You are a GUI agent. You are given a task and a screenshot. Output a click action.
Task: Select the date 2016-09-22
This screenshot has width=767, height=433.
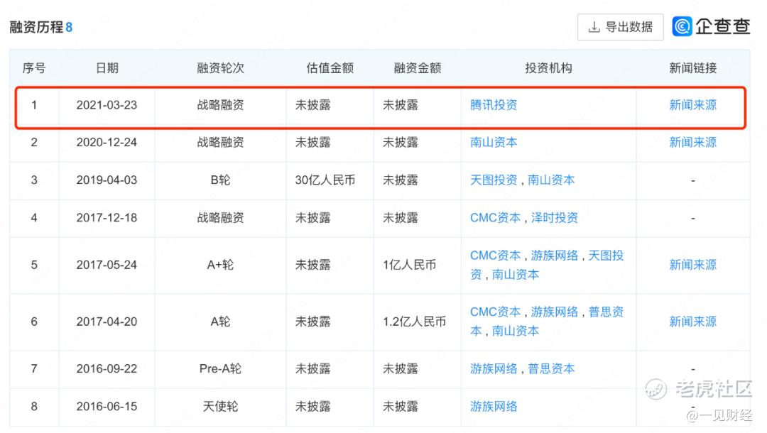click(107, 368)
